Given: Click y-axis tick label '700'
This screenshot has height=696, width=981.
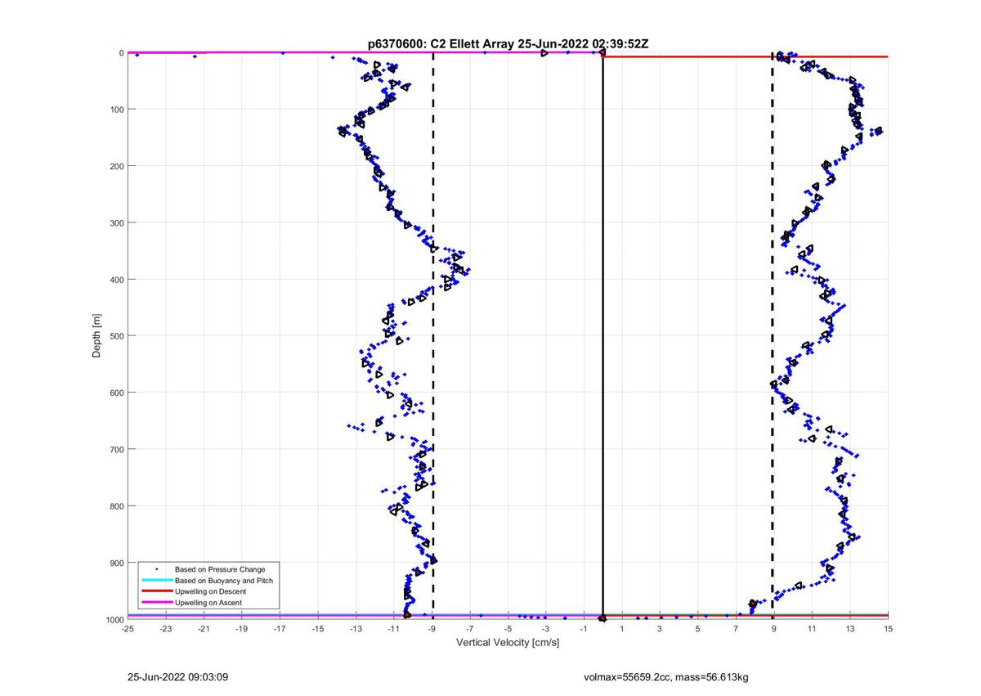Looking at the screenshot, I should click(x=117, y=449).
